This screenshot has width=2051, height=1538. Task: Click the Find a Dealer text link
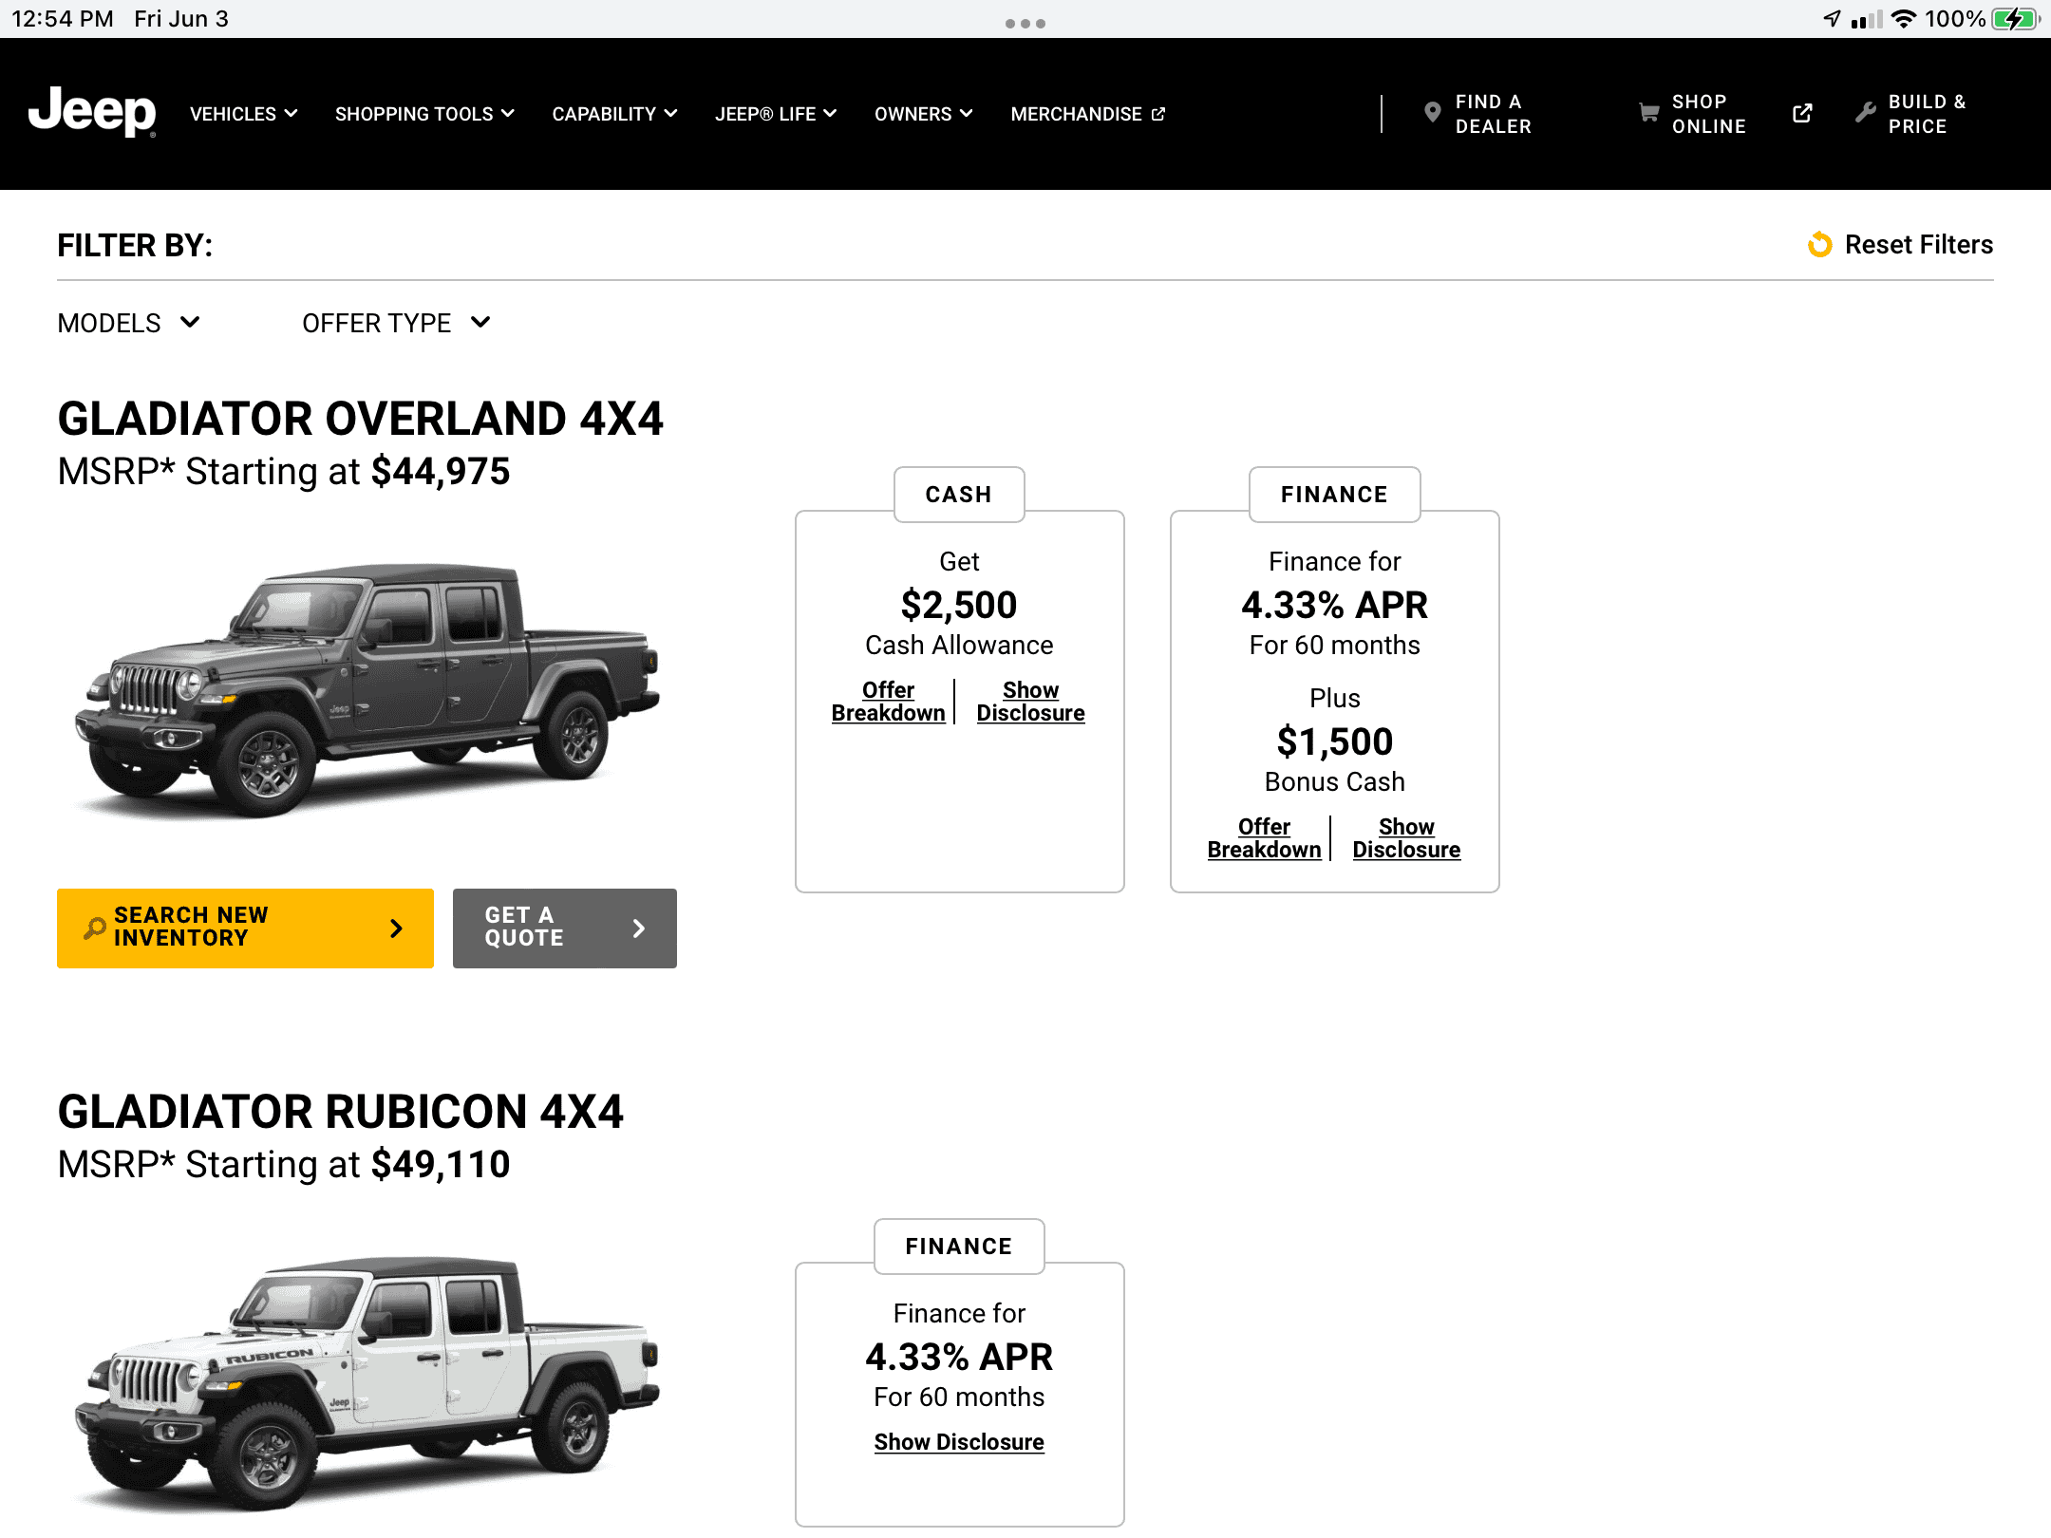coord(1493,114)
